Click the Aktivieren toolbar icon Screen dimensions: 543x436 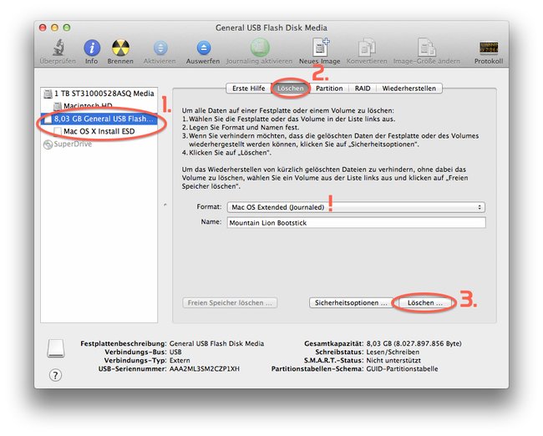point(160,48)
